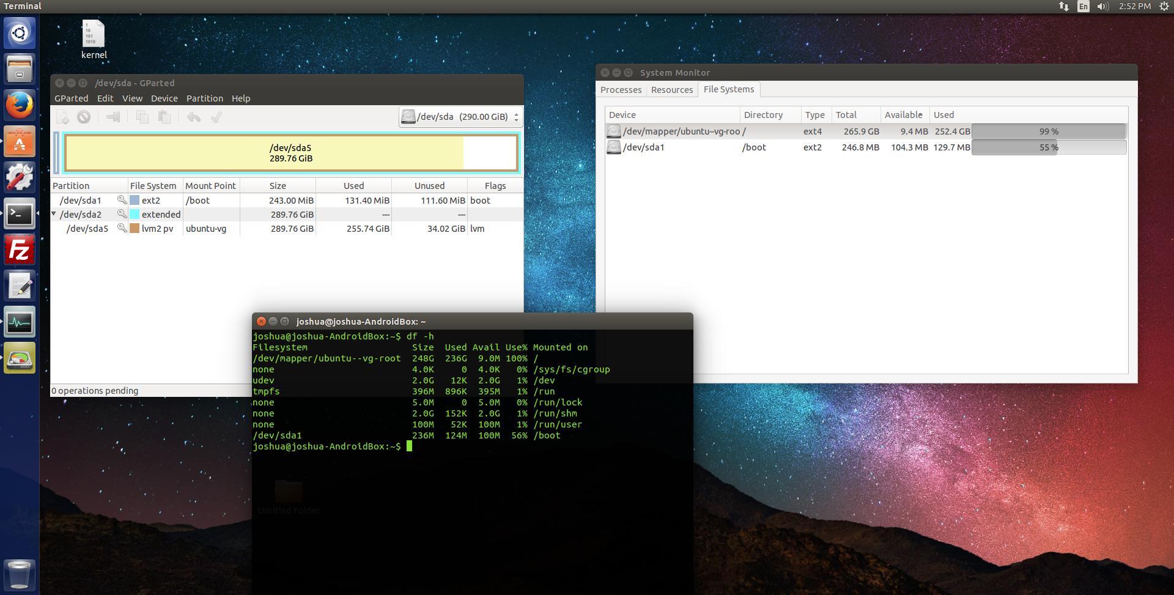Open the Help menu in GParted

coord(241,98)
